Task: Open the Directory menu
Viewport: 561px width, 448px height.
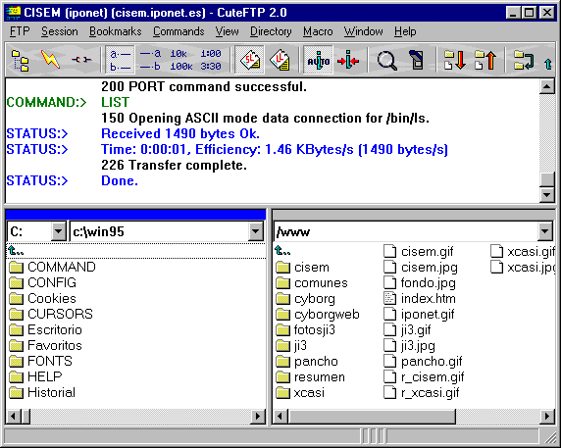Action: pos(271,31)
